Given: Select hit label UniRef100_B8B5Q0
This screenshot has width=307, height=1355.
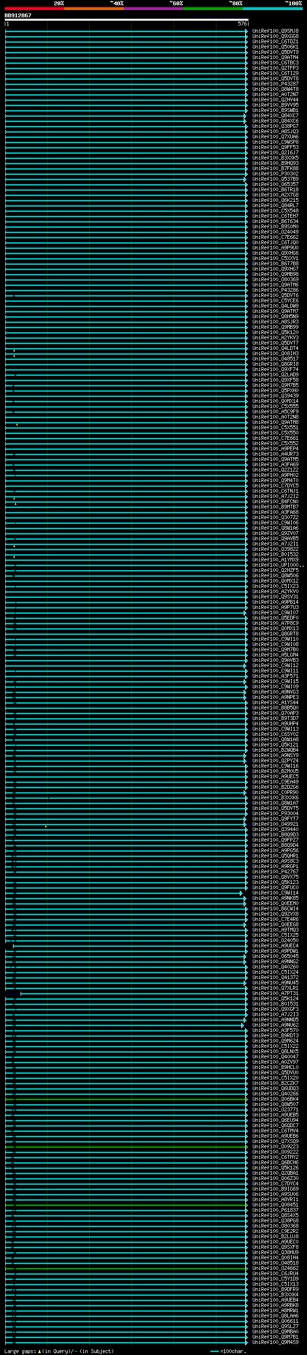Looking at the screenshot, I should pyautogui.click(x=275, y=708).
